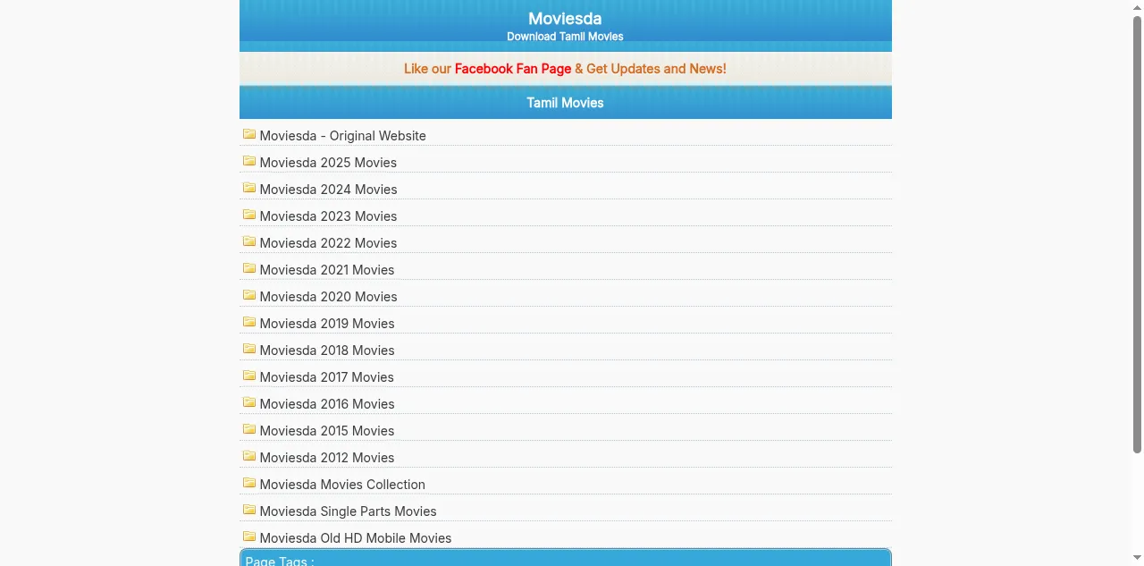Click the folder icon beside Moviesda 2021 Movies
This screenshot has width=1144, height=566.
point(249,268)
